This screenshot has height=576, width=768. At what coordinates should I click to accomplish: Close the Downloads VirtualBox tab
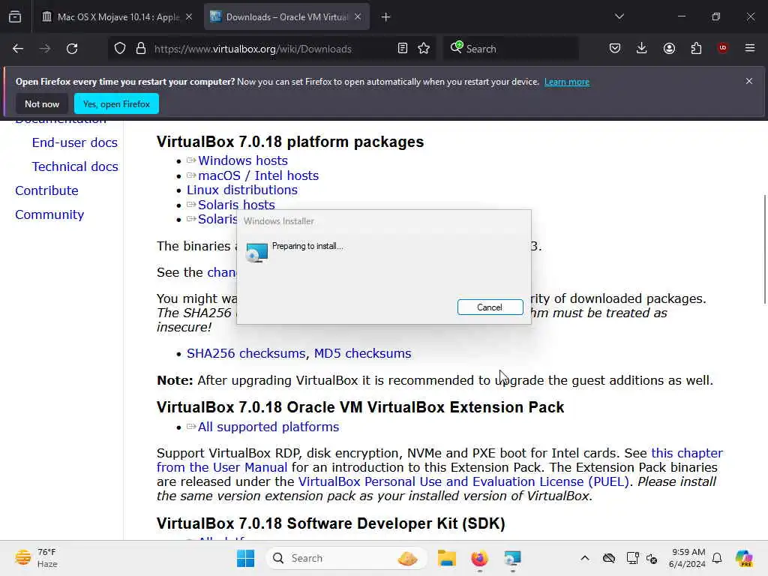click(x=358, y=17)
